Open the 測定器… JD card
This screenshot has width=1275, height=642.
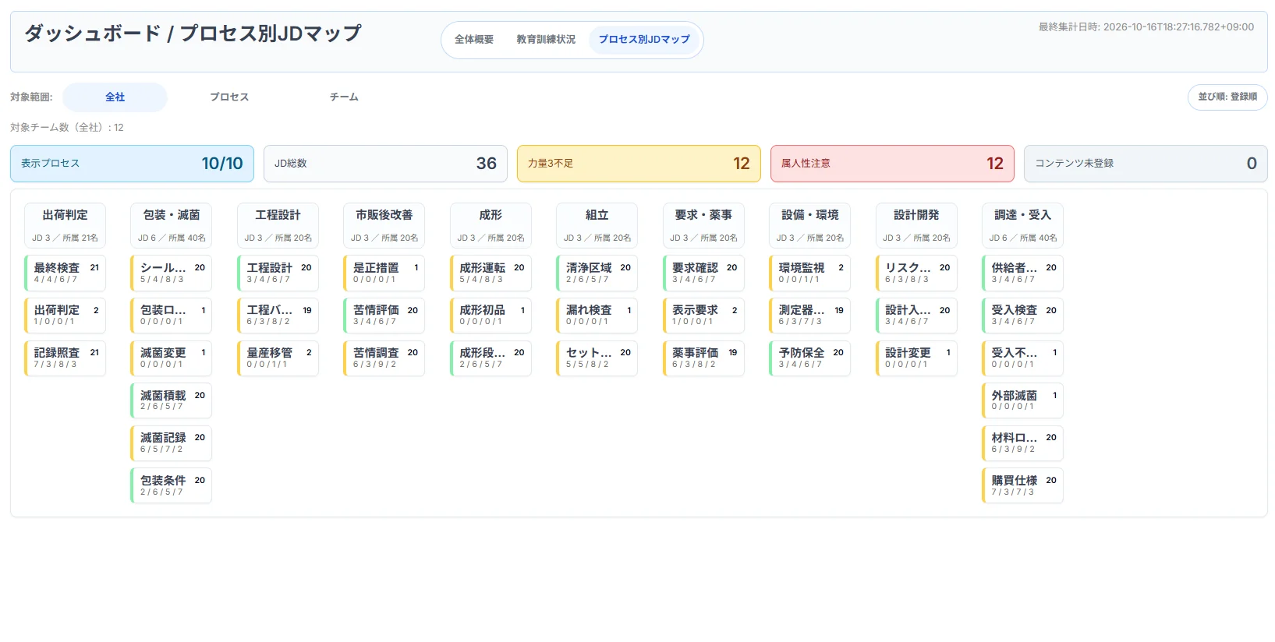pyautogui.click(x=809, y=316)
